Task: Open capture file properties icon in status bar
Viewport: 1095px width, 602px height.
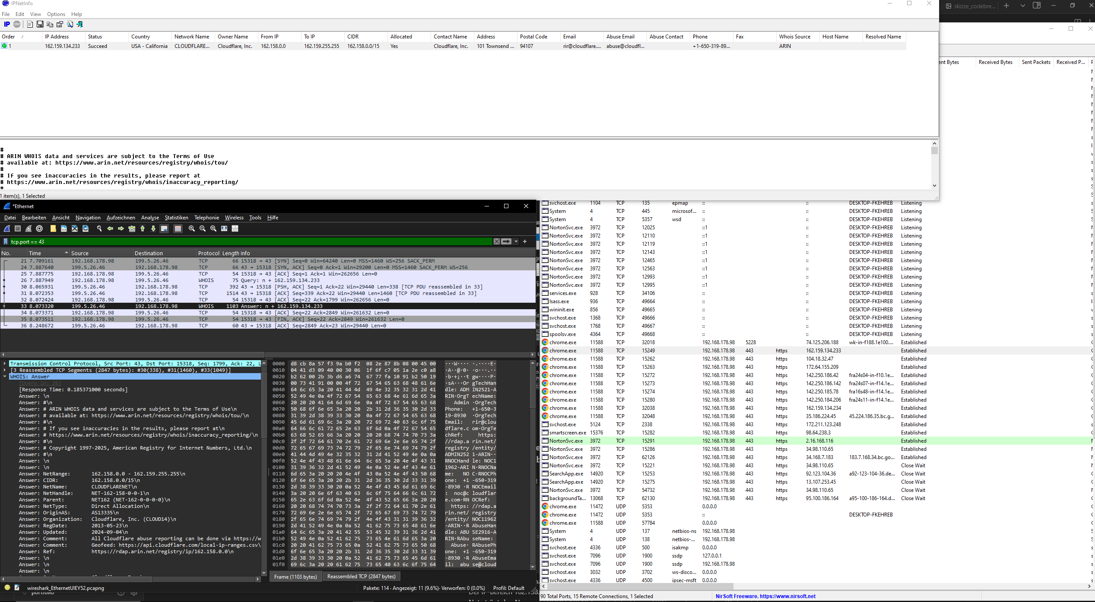Action: [x=17, y=588]
